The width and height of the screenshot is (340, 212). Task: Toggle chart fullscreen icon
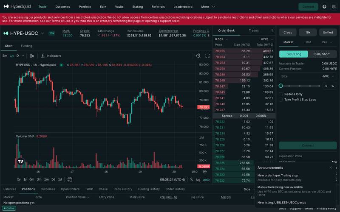(x=207, y=56)
